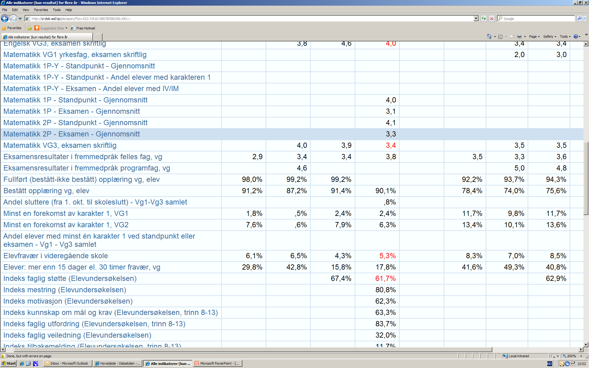This screenshot has width=589, height=368.
Task: Click the horizontal scrollbar left arrow
Action: point(3,350)
